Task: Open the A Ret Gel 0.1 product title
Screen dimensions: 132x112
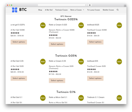Action: 16,102
